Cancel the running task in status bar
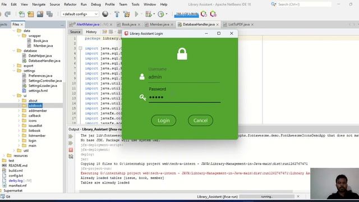The height and width of the screenshot is (202, 359). pos(298,196)
